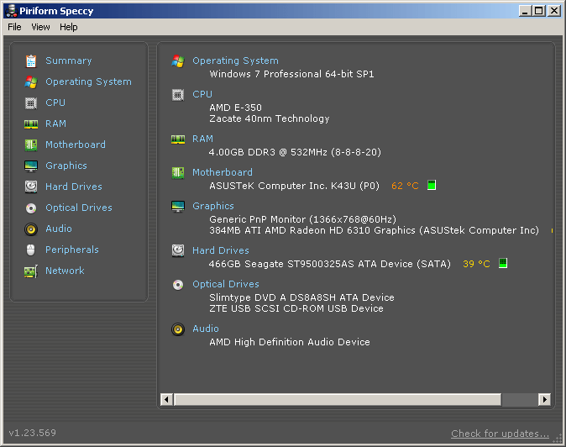Click the Motherboard icon in the sidebar

coord(31,145)
